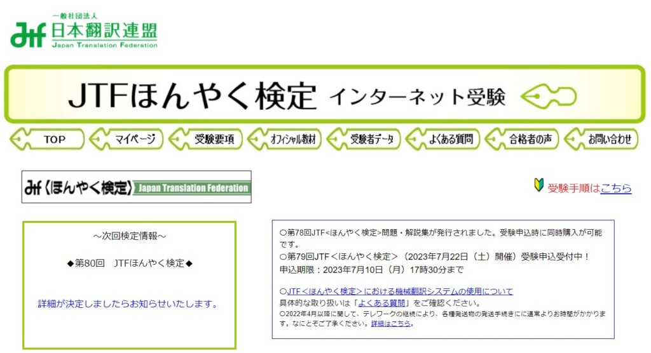Screen dimensions: 651x353
Task: Go to マイページ navigation tab
Action: [127, 139]
